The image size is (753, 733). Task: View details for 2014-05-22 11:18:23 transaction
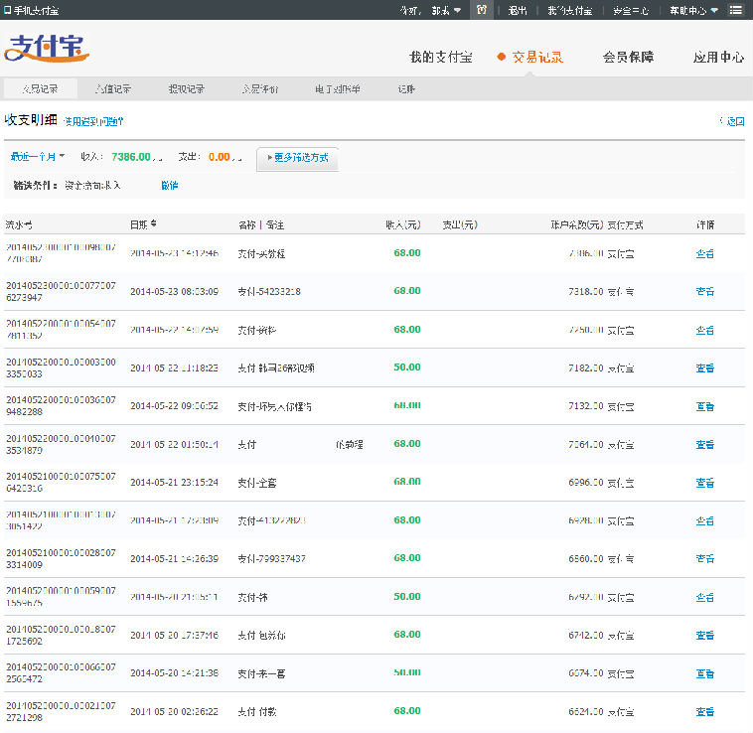pyautogui.click(x=705, y=367)
